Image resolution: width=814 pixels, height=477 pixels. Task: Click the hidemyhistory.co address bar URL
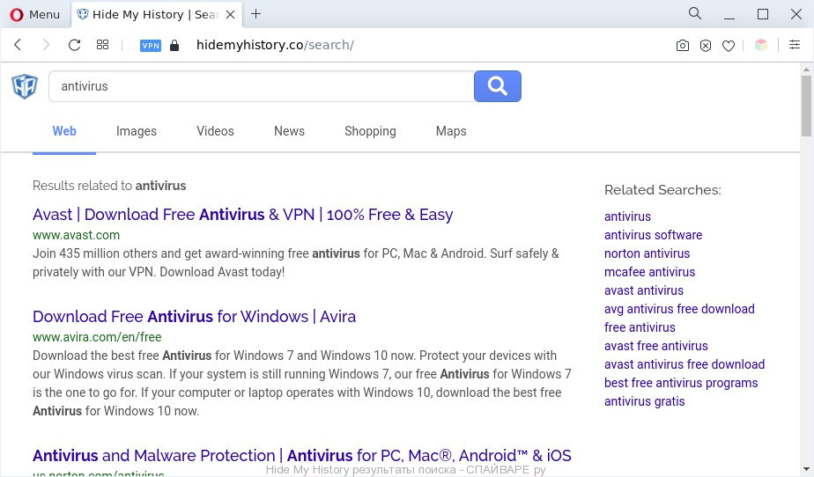(275, 45)
